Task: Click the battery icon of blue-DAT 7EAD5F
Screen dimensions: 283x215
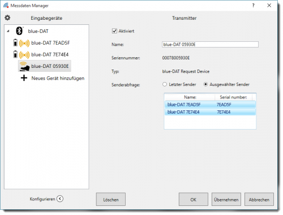Action: 15,42
